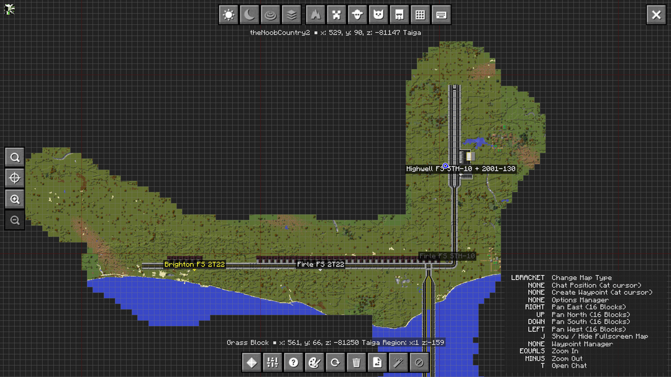
Task: Toggle villagers display icon
Action: [x=399, y=15]
